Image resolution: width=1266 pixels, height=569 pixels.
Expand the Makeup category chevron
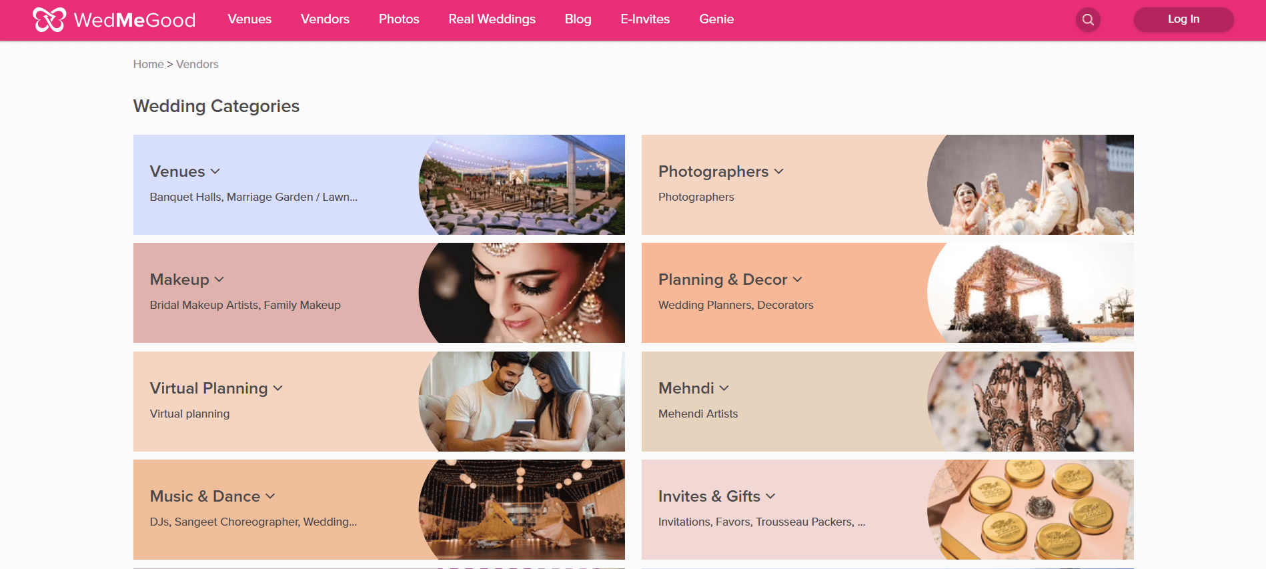[219, 279]
